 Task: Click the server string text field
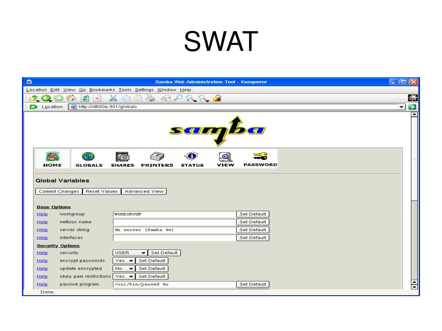coord(174,230)
